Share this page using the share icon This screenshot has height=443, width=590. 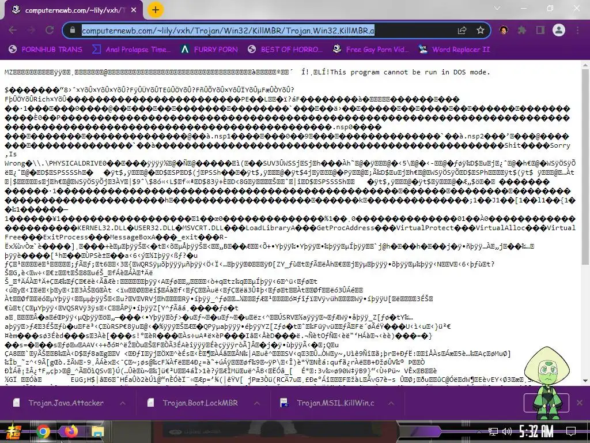462,31
